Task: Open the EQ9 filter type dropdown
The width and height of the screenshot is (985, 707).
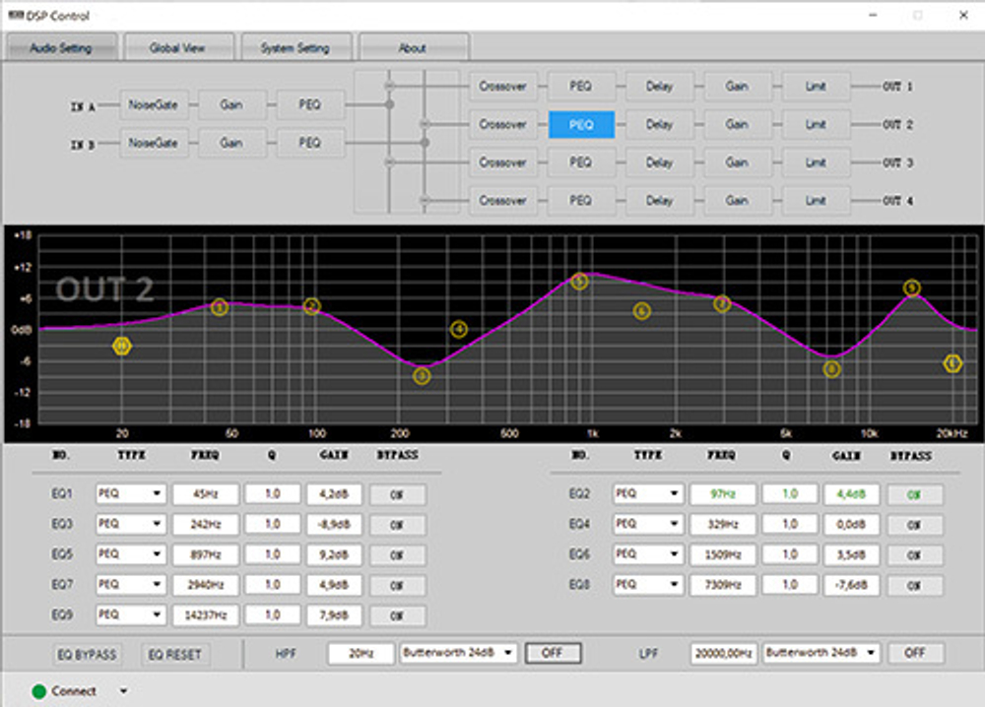Action: point(130,614)
